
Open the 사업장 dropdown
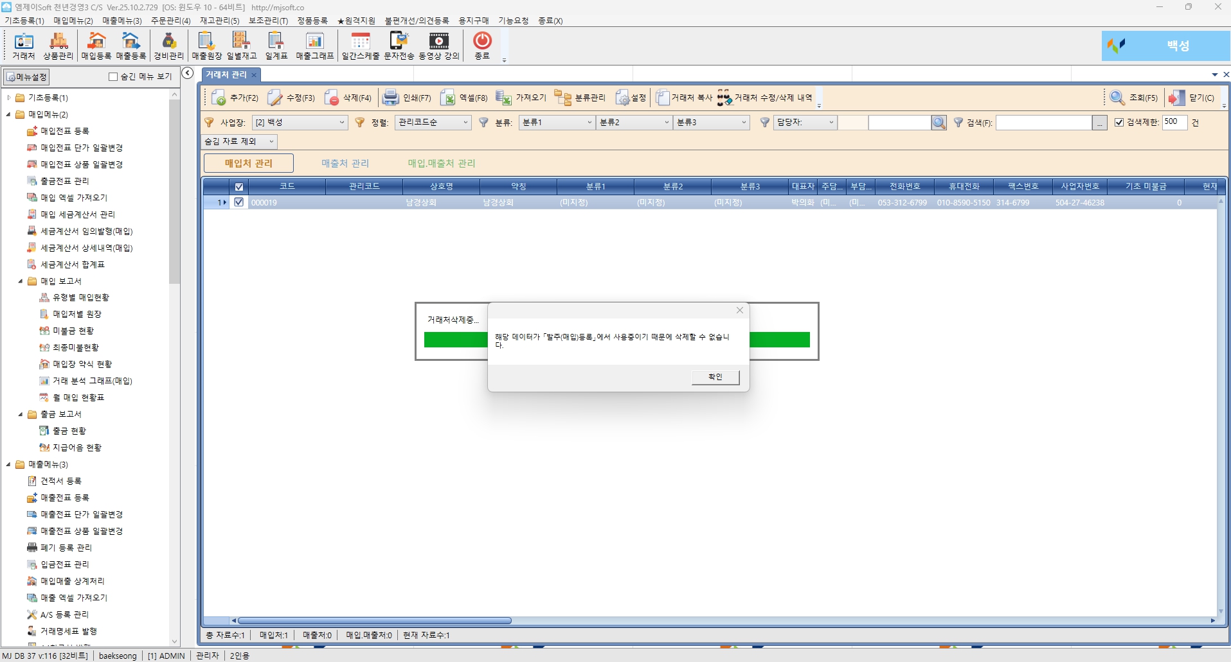coord(341,122)
